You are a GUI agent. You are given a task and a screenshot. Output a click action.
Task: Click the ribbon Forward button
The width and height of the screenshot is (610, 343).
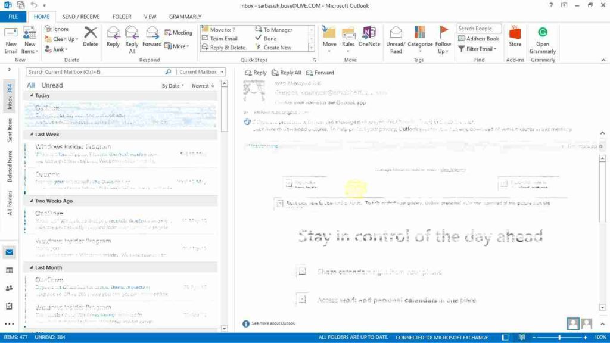(x=152, y=37)
